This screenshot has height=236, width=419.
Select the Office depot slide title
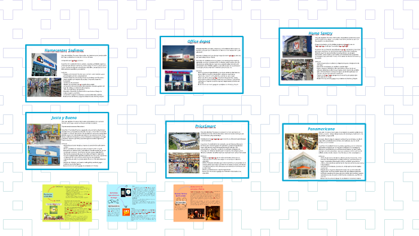pos(199,41)
